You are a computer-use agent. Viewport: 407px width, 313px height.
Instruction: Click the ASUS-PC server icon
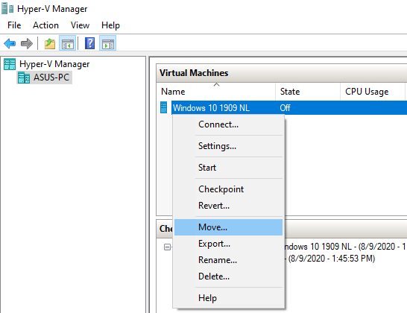click(x=24, y=78)
